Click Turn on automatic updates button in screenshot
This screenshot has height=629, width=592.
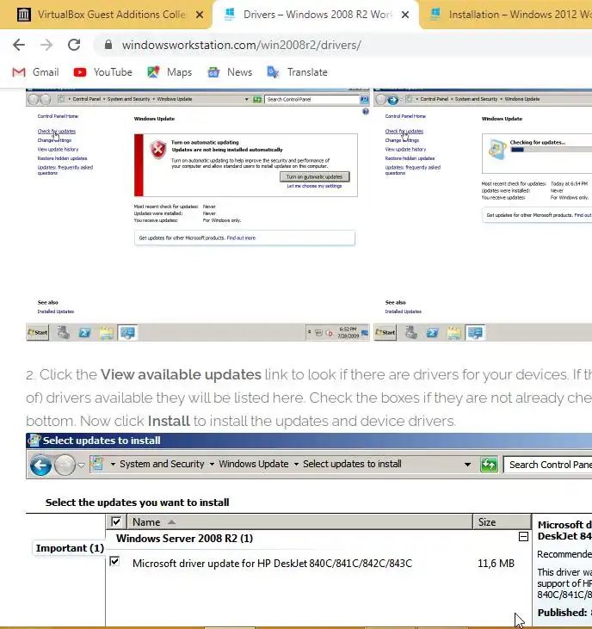pos(314,177)
